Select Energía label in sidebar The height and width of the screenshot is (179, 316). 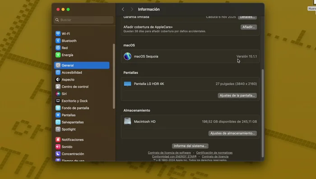tap(68, 55)
